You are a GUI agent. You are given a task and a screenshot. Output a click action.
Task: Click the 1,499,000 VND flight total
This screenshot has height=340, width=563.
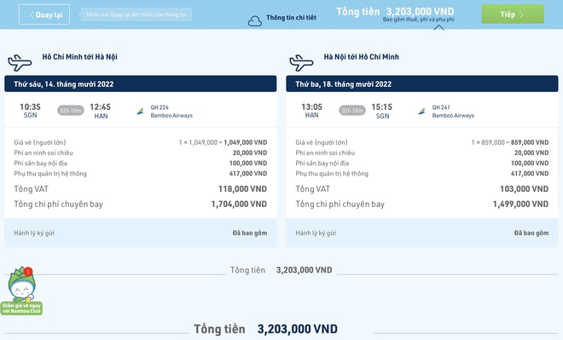pyautogui.click(x=520, y=204)
